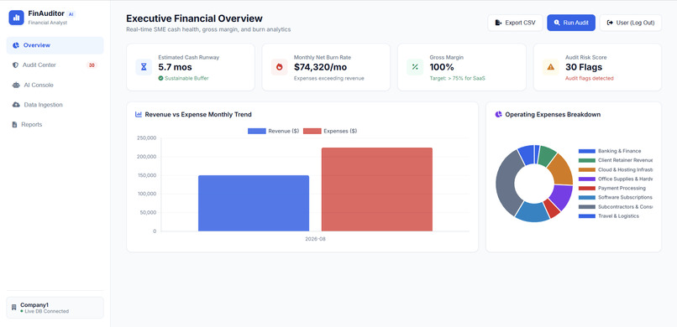Screen dimensions: 677x327
Task: Click the Target: > 75% for SaaS text
Action: [457, 79]
